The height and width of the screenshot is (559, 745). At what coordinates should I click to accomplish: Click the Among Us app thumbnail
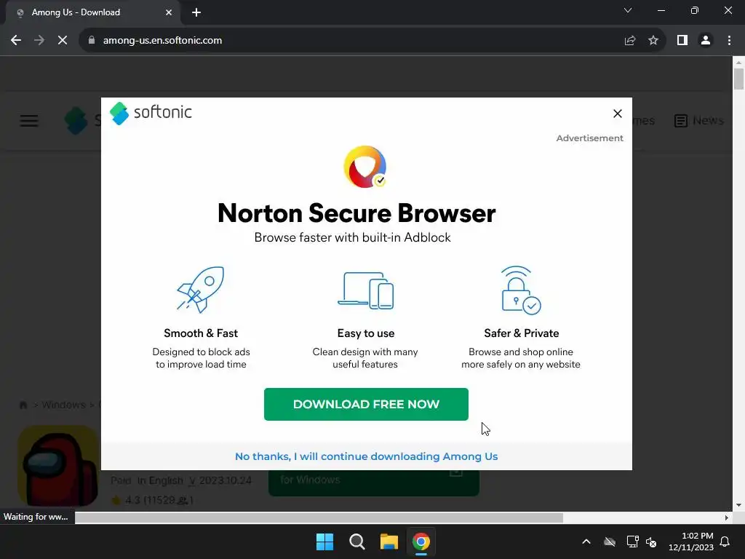58,466
